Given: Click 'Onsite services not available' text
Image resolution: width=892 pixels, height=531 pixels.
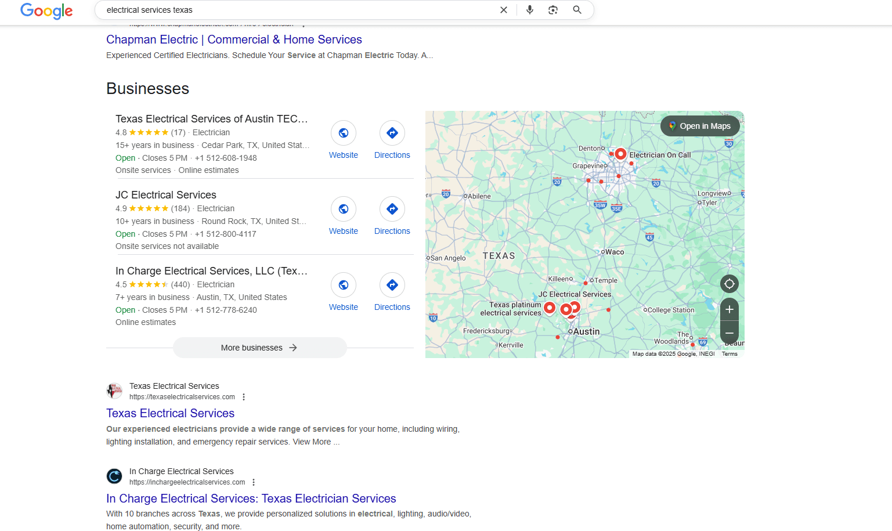Looking at the screenshot, I should pyautogui.click(x=167, y=246).
